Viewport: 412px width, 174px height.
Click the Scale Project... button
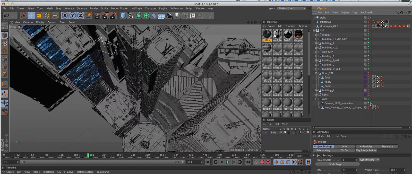point(337,164)
